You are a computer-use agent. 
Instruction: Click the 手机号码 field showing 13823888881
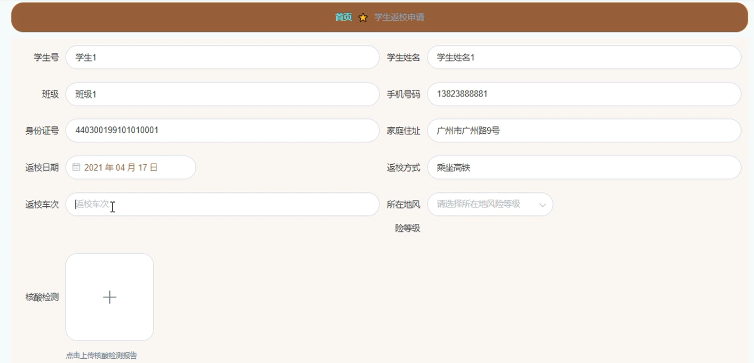click(584, 94)
